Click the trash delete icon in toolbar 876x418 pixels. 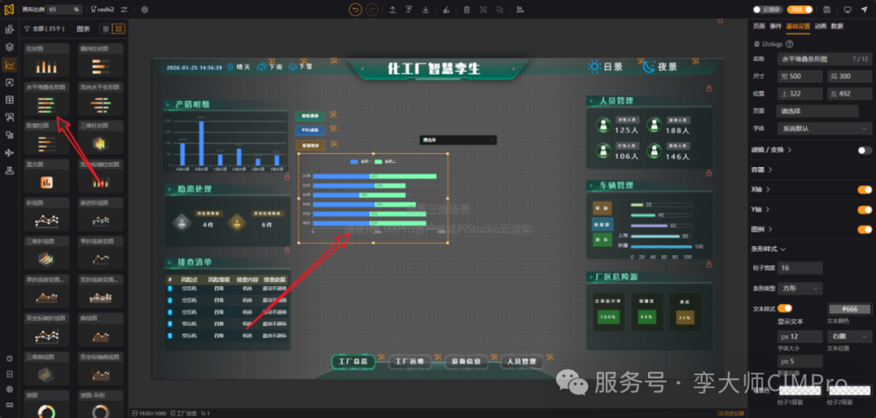click(466, 10)
